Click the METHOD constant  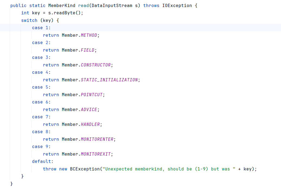[89, 35]
